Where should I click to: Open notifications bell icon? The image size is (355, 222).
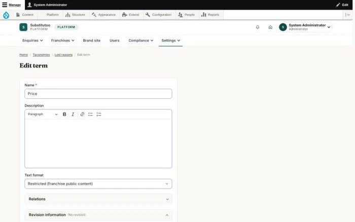[x=258, y=27]
